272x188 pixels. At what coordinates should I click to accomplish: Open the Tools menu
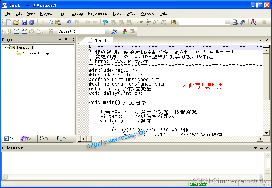tap(117, 13)
